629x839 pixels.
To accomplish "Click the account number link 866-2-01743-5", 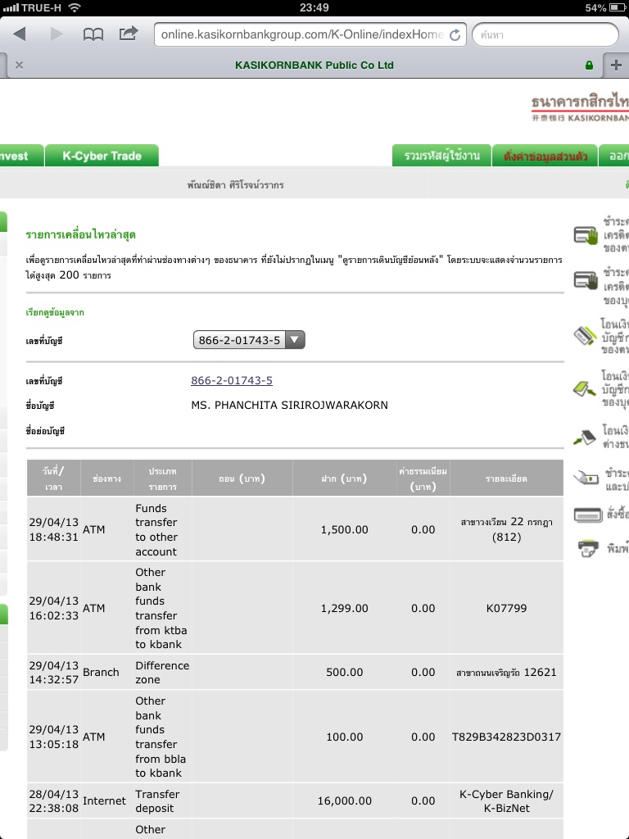I will [x=232, y=381].
